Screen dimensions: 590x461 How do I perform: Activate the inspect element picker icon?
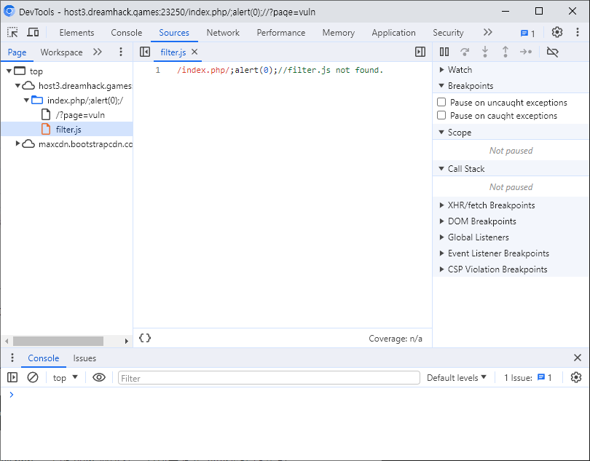pyautogui.click(x=12, y=33)
